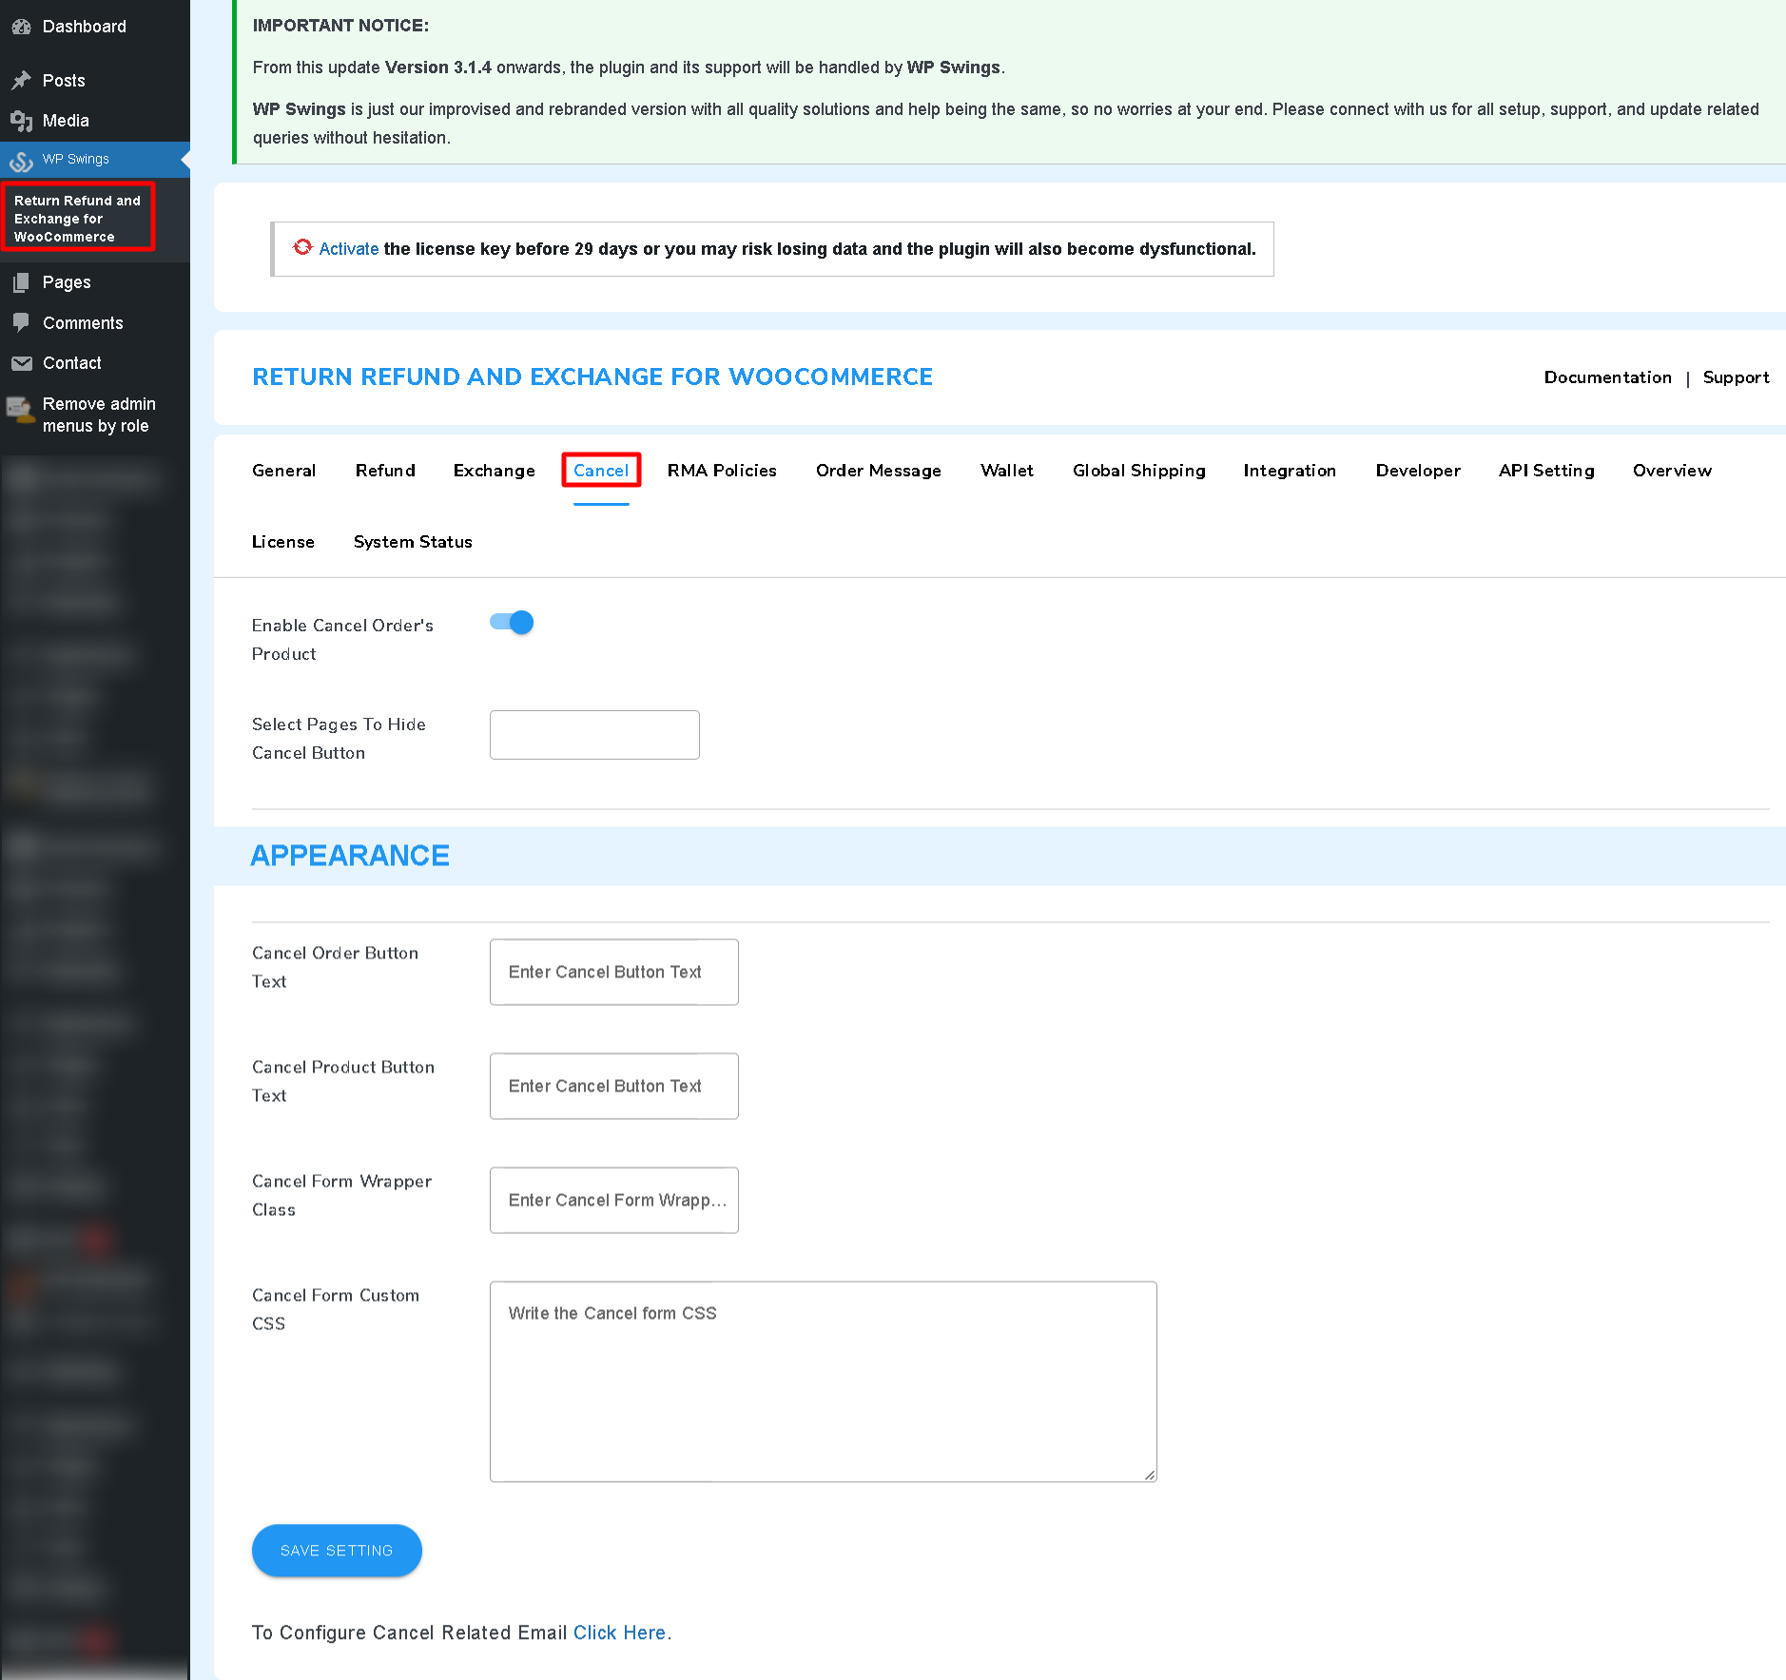Switch to the Wallet tab
The image size is (1786, 1680).
tap(1006, 471)
